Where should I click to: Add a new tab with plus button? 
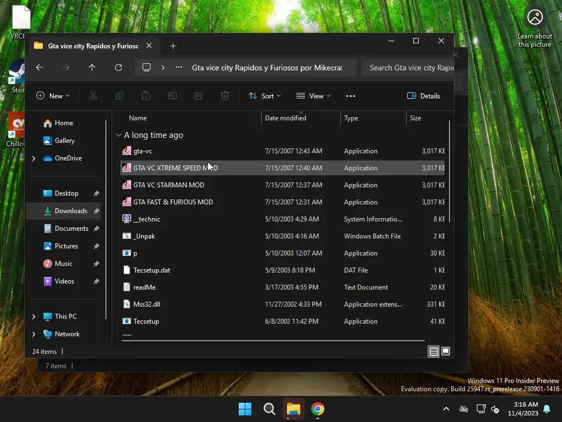click(173, 46)
